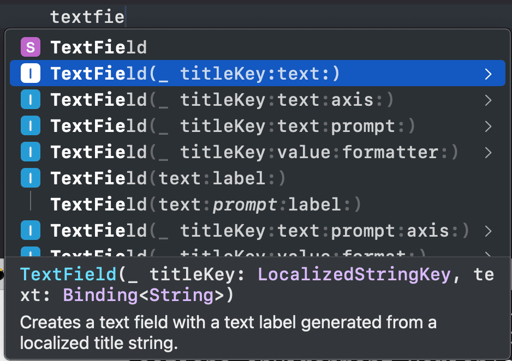Image resolution: width=512 pixels, height=361 pixels.
Task: Click the icon of partially hidden titleKey:value:format: row
Action: click(31, 252)
